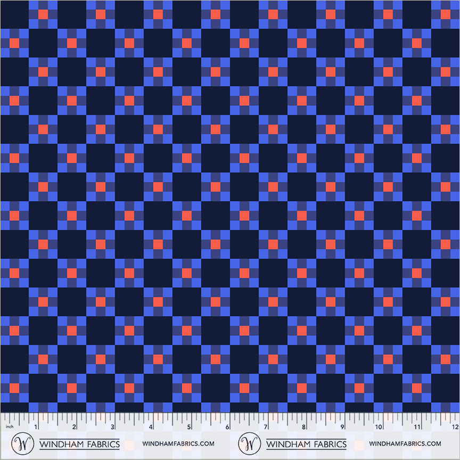Click the ruler number 10
Image resolution: width=460 pixels, height=460 pixels.
tap(379, 427)
